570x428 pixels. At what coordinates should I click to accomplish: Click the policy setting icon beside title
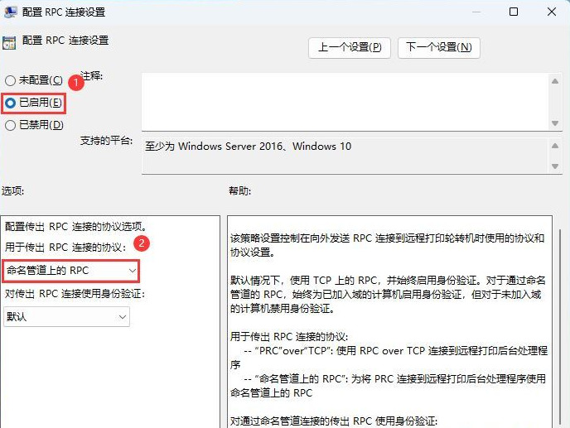9,42
